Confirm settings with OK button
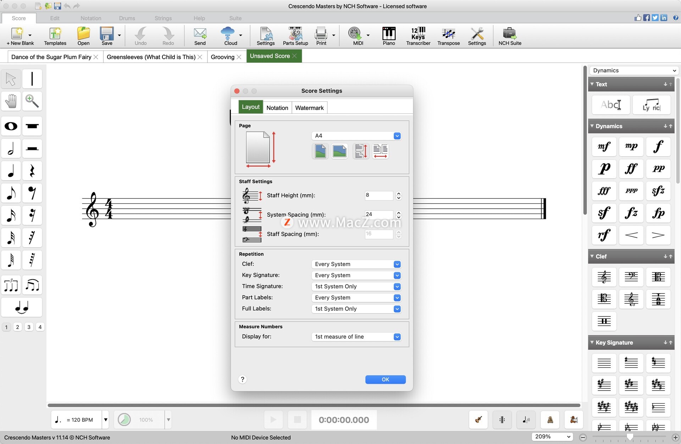The width and height of the screenshot is (681, 444). pyautogui.click(x=386, y=380)
